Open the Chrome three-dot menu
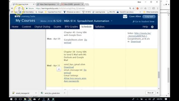 pyautogui.click(x=157, y=8)
